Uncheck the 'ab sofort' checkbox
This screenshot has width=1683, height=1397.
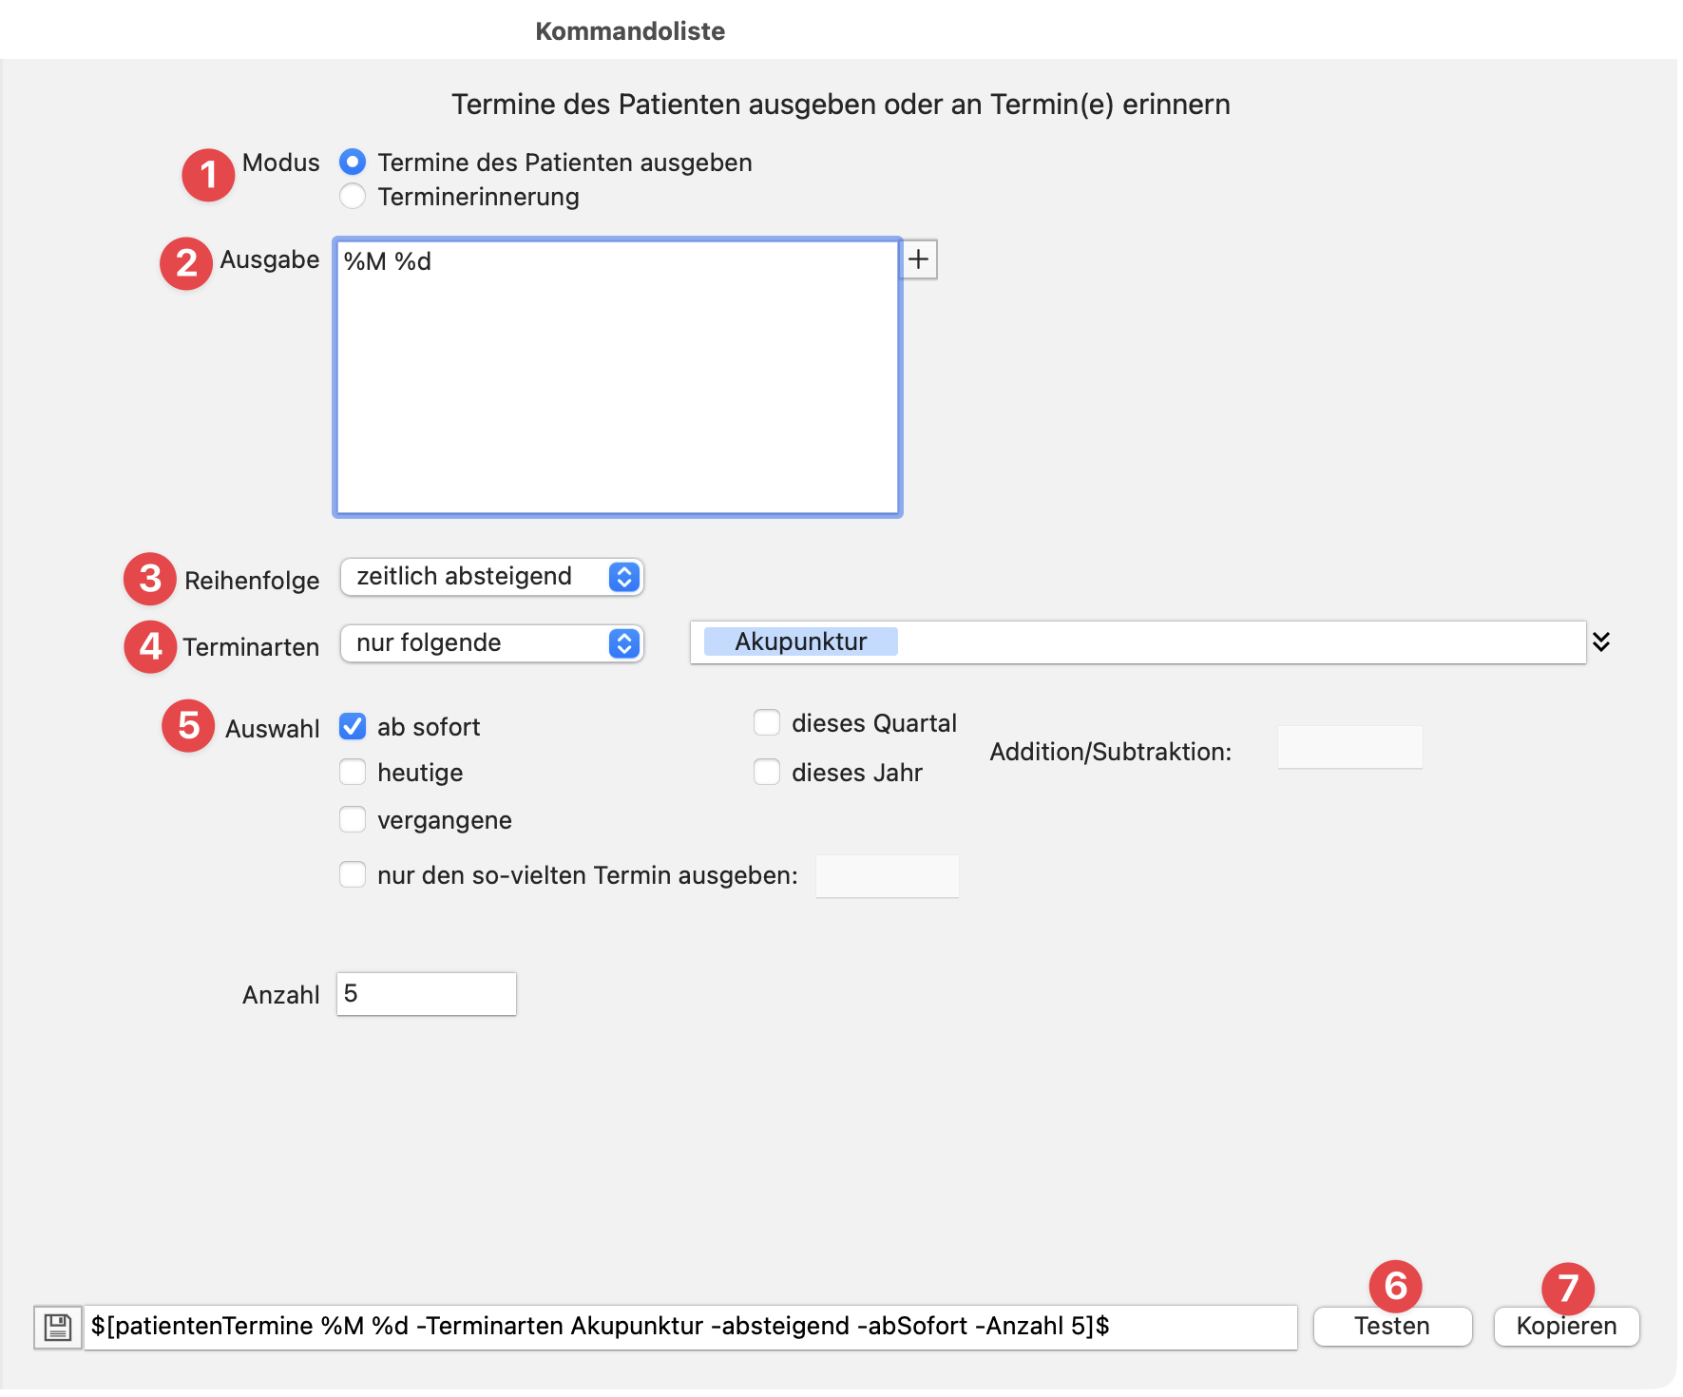point(353,726)
